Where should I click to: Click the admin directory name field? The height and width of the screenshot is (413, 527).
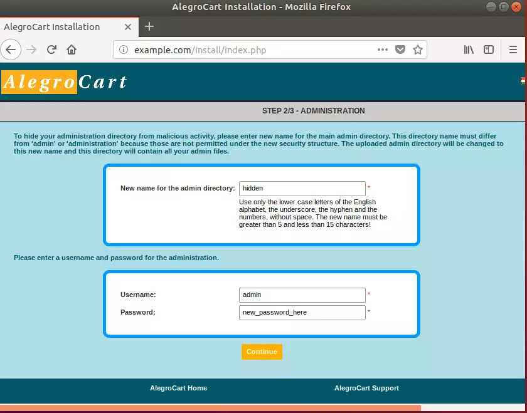(302, 189)
